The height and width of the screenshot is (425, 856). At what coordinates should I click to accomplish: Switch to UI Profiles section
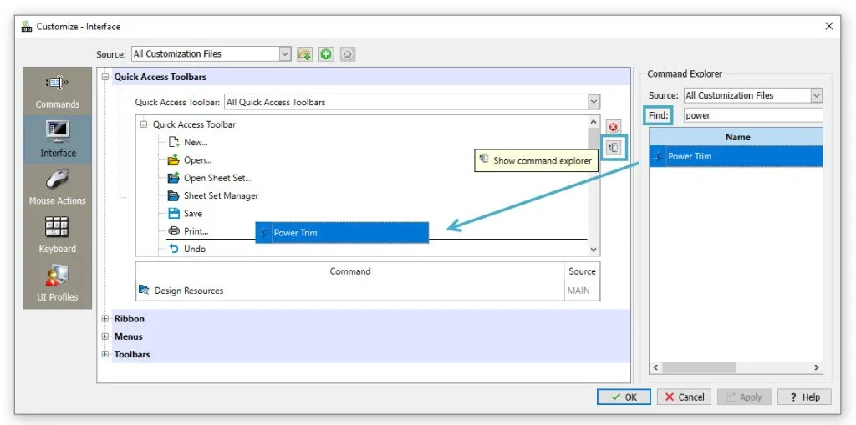click(57, 282)
